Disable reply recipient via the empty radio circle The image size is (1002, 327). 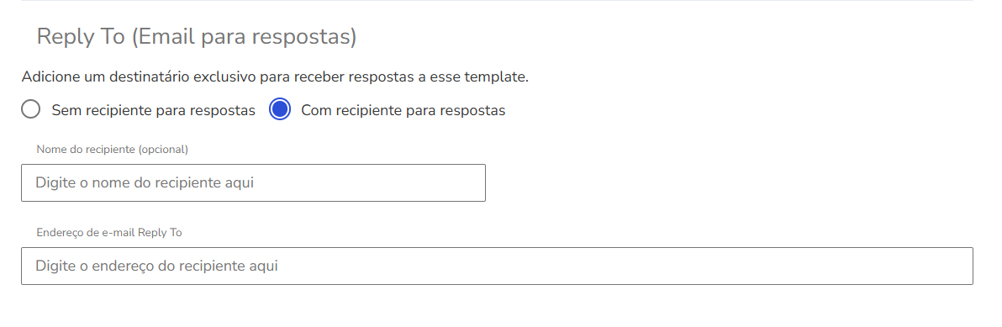coord(30,110)
